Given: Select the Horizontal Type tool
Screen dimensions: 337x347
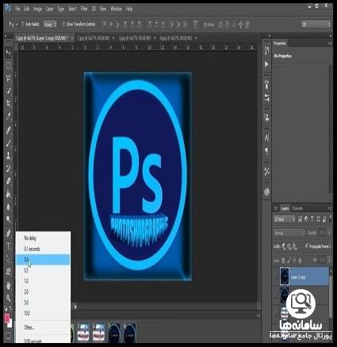Looking at the screenshot, I should coord(9,246).
